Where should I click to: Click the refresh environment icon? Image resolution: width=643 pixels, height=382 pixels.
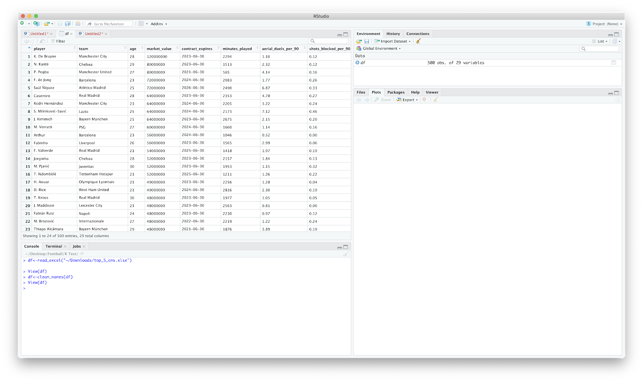(614, 41)
